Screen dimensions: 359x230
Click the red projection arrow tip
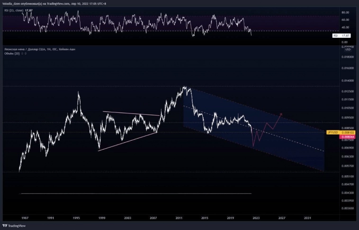(282, 114)
